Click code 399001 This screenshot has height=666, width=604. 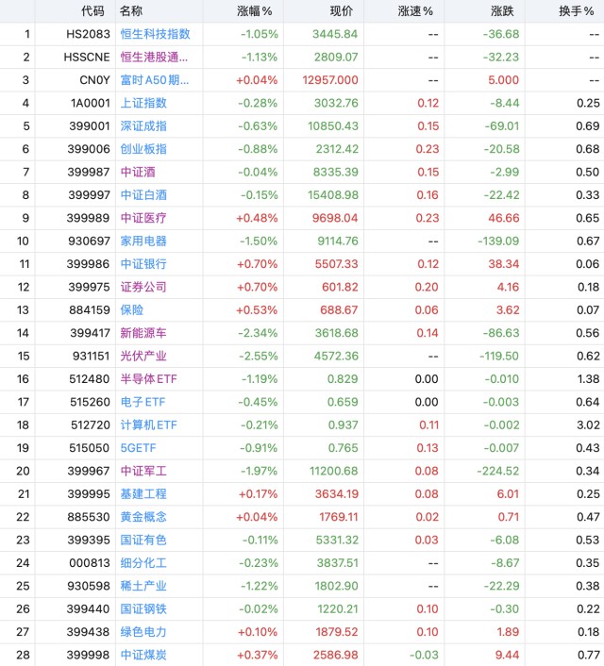pyautogui.click(x=89, y=125)
